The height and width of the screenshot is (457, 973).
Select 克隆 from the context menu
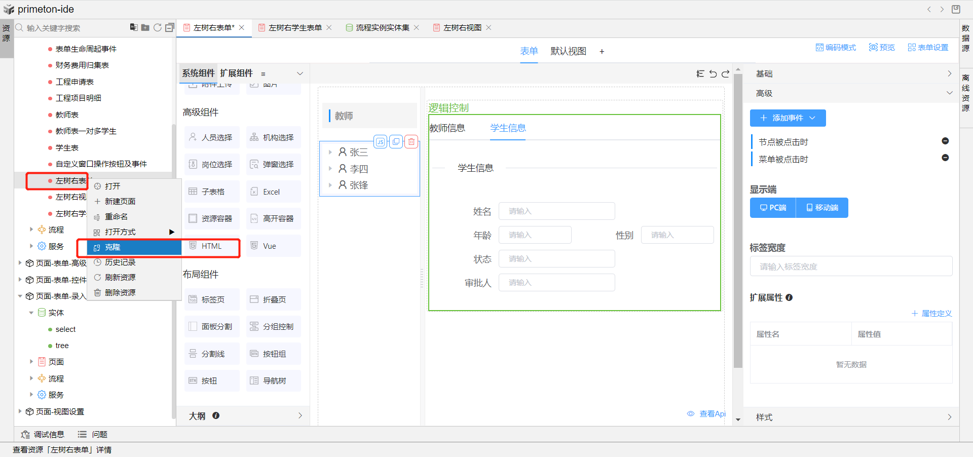113,247
